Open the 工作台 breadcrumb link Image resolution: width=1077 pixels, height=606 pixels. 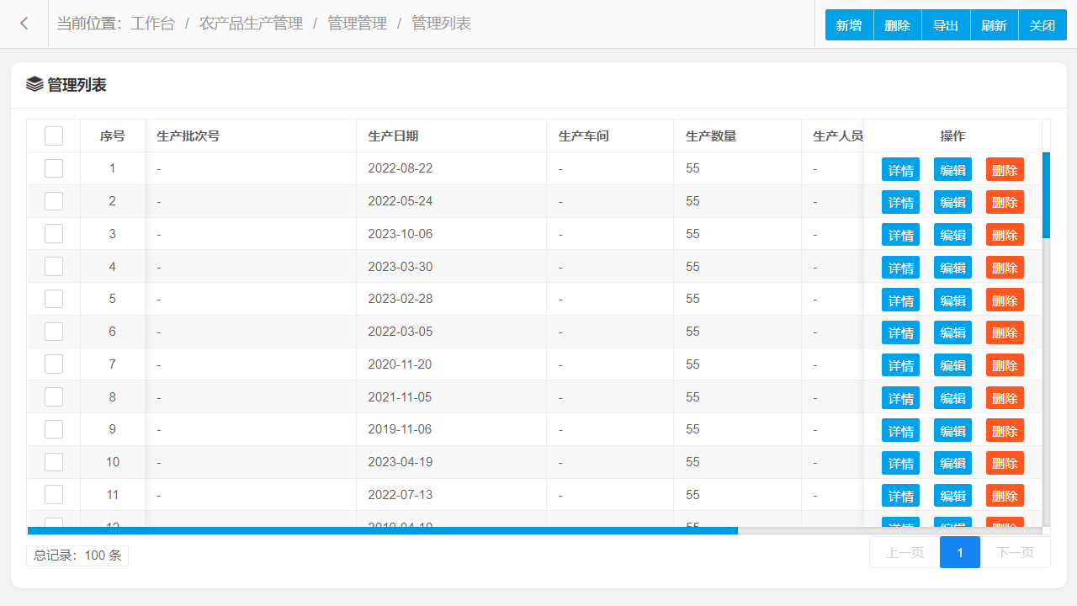(x=152, y=24)
